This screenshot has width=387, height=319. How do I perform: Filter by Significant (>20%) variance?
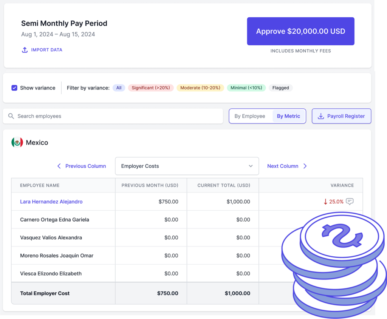point(151,88)
